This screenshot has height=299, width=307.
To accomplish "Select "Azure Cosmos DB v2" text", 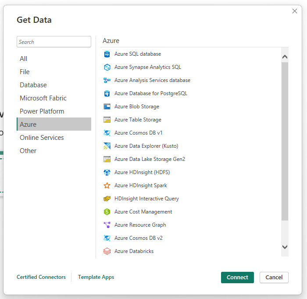I will coord(139,238).
